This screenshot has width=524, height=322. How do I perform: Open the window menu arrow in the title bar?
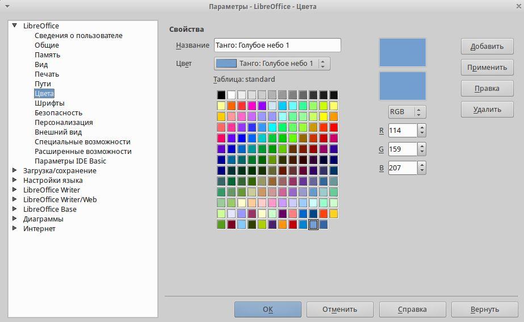pos(7,6)
